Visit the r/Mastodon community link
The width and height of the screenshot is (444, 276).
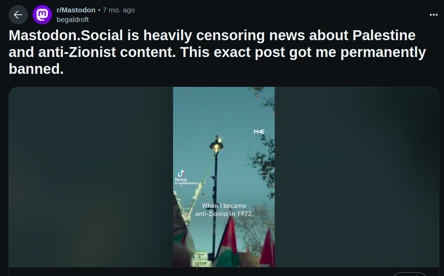[x=76, y=10]
